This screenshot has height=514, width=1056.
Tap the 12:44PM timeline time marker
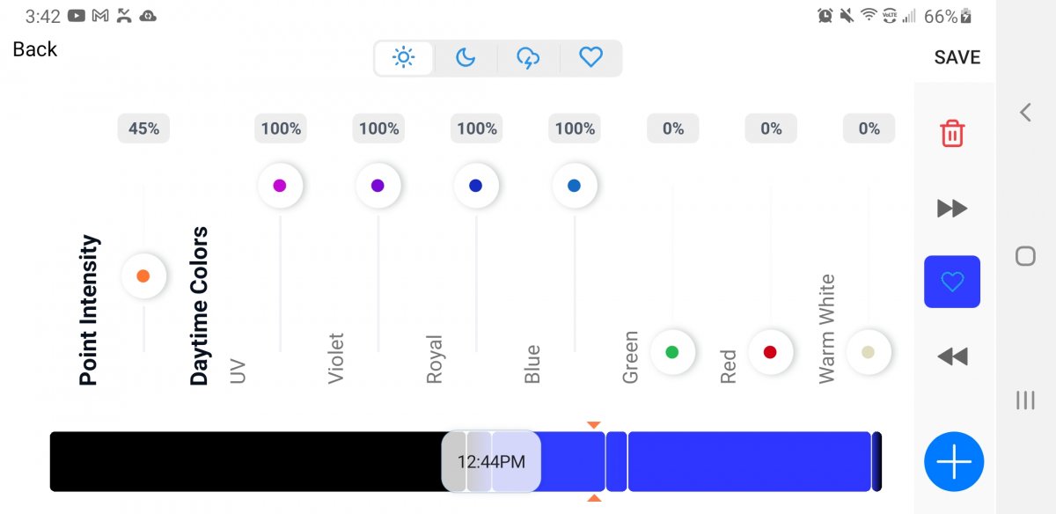(x=491, y=461)
